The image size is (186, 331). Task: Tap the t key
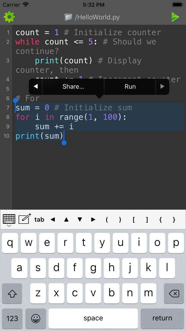pyautogui.click(x=84, y=243)
